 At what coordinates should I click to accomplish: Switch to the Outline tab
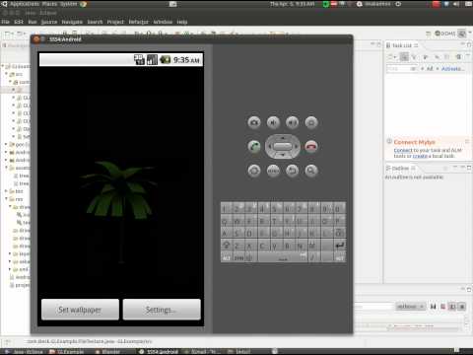point(400,169)
